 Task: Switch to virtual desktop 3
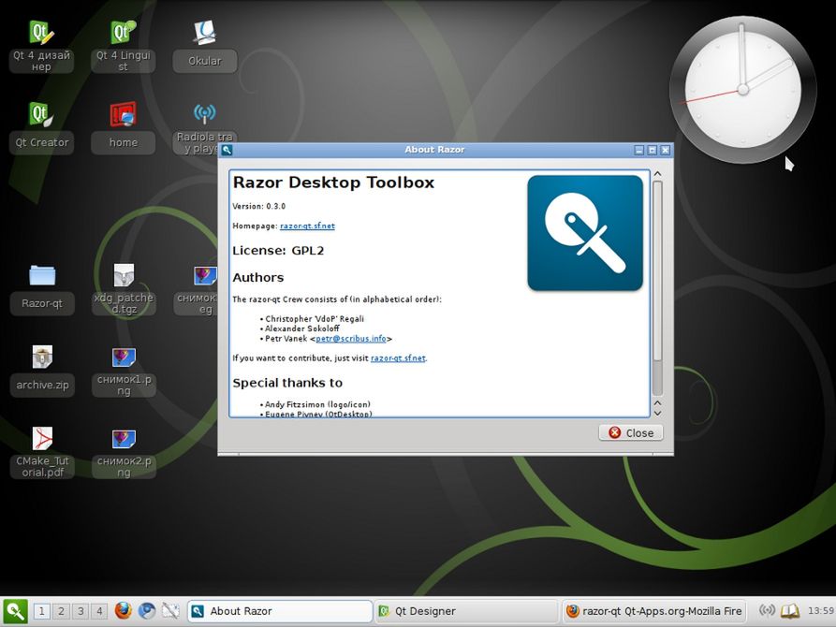point(81,611)
